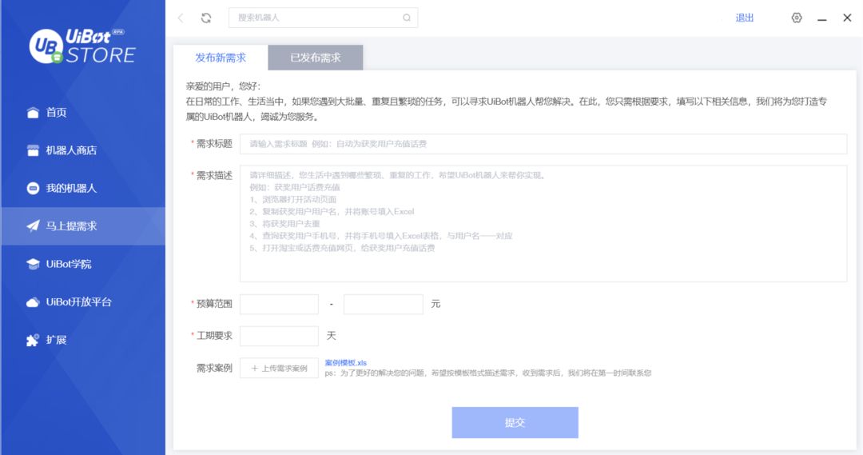Image resolution: width=863 pixels, height=455 pixels.
Task: Click the 上传需求案例 upload button
Action: 279,368
